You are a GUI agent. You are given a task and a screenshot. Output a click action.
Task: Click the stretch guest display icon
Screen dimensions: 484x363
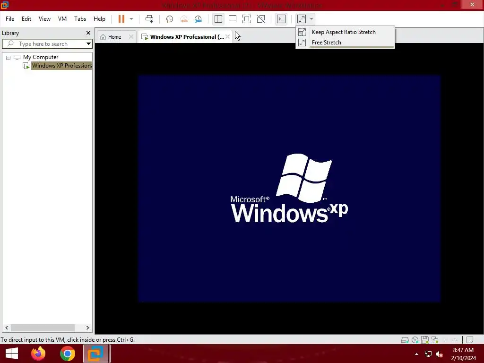pos(302,19)
